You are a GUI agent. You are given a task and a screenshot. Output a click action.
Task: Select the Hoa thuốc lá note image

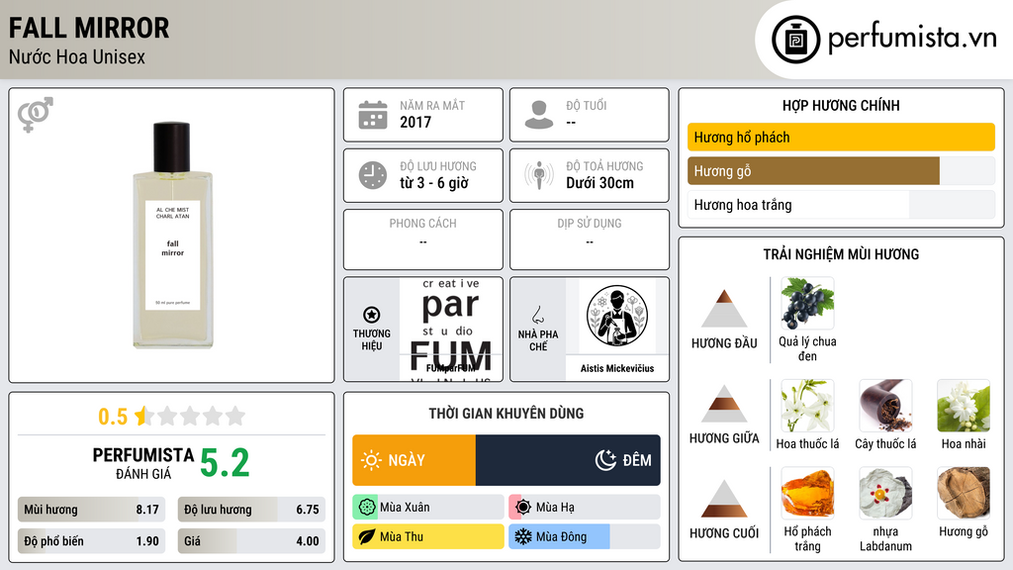807,406
